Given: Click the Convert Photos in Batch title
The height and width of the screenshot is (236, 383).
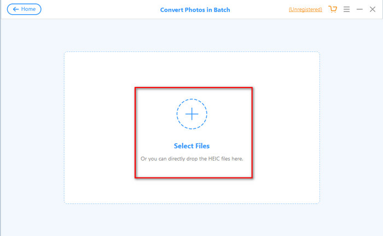Looking at the screenshot, I should click(x=195, y=10).
